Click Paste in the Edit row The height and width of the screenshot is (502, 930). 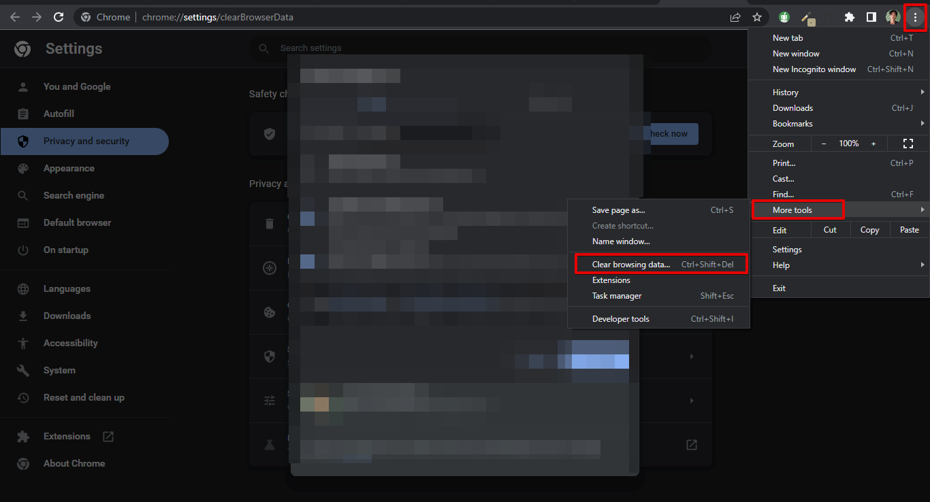coord(910,230)
